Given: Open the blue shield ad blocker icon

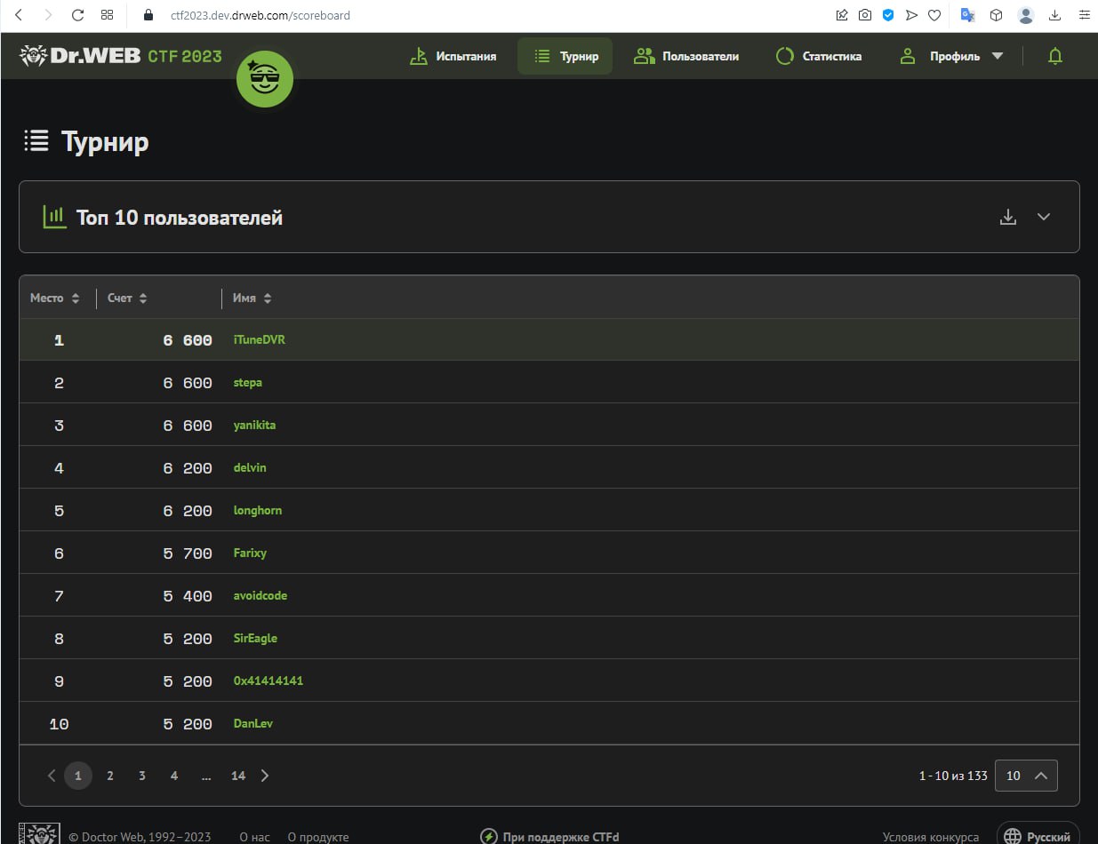Looking at the screenshot, I should [x=887, y=15].
